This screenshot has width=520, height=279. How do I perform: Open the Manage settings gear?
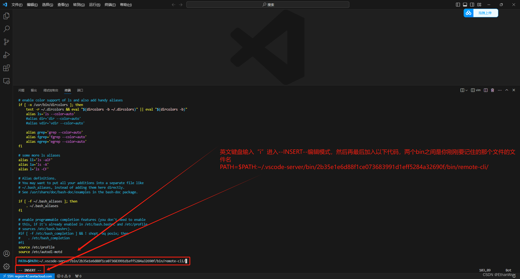click(6, 267)
